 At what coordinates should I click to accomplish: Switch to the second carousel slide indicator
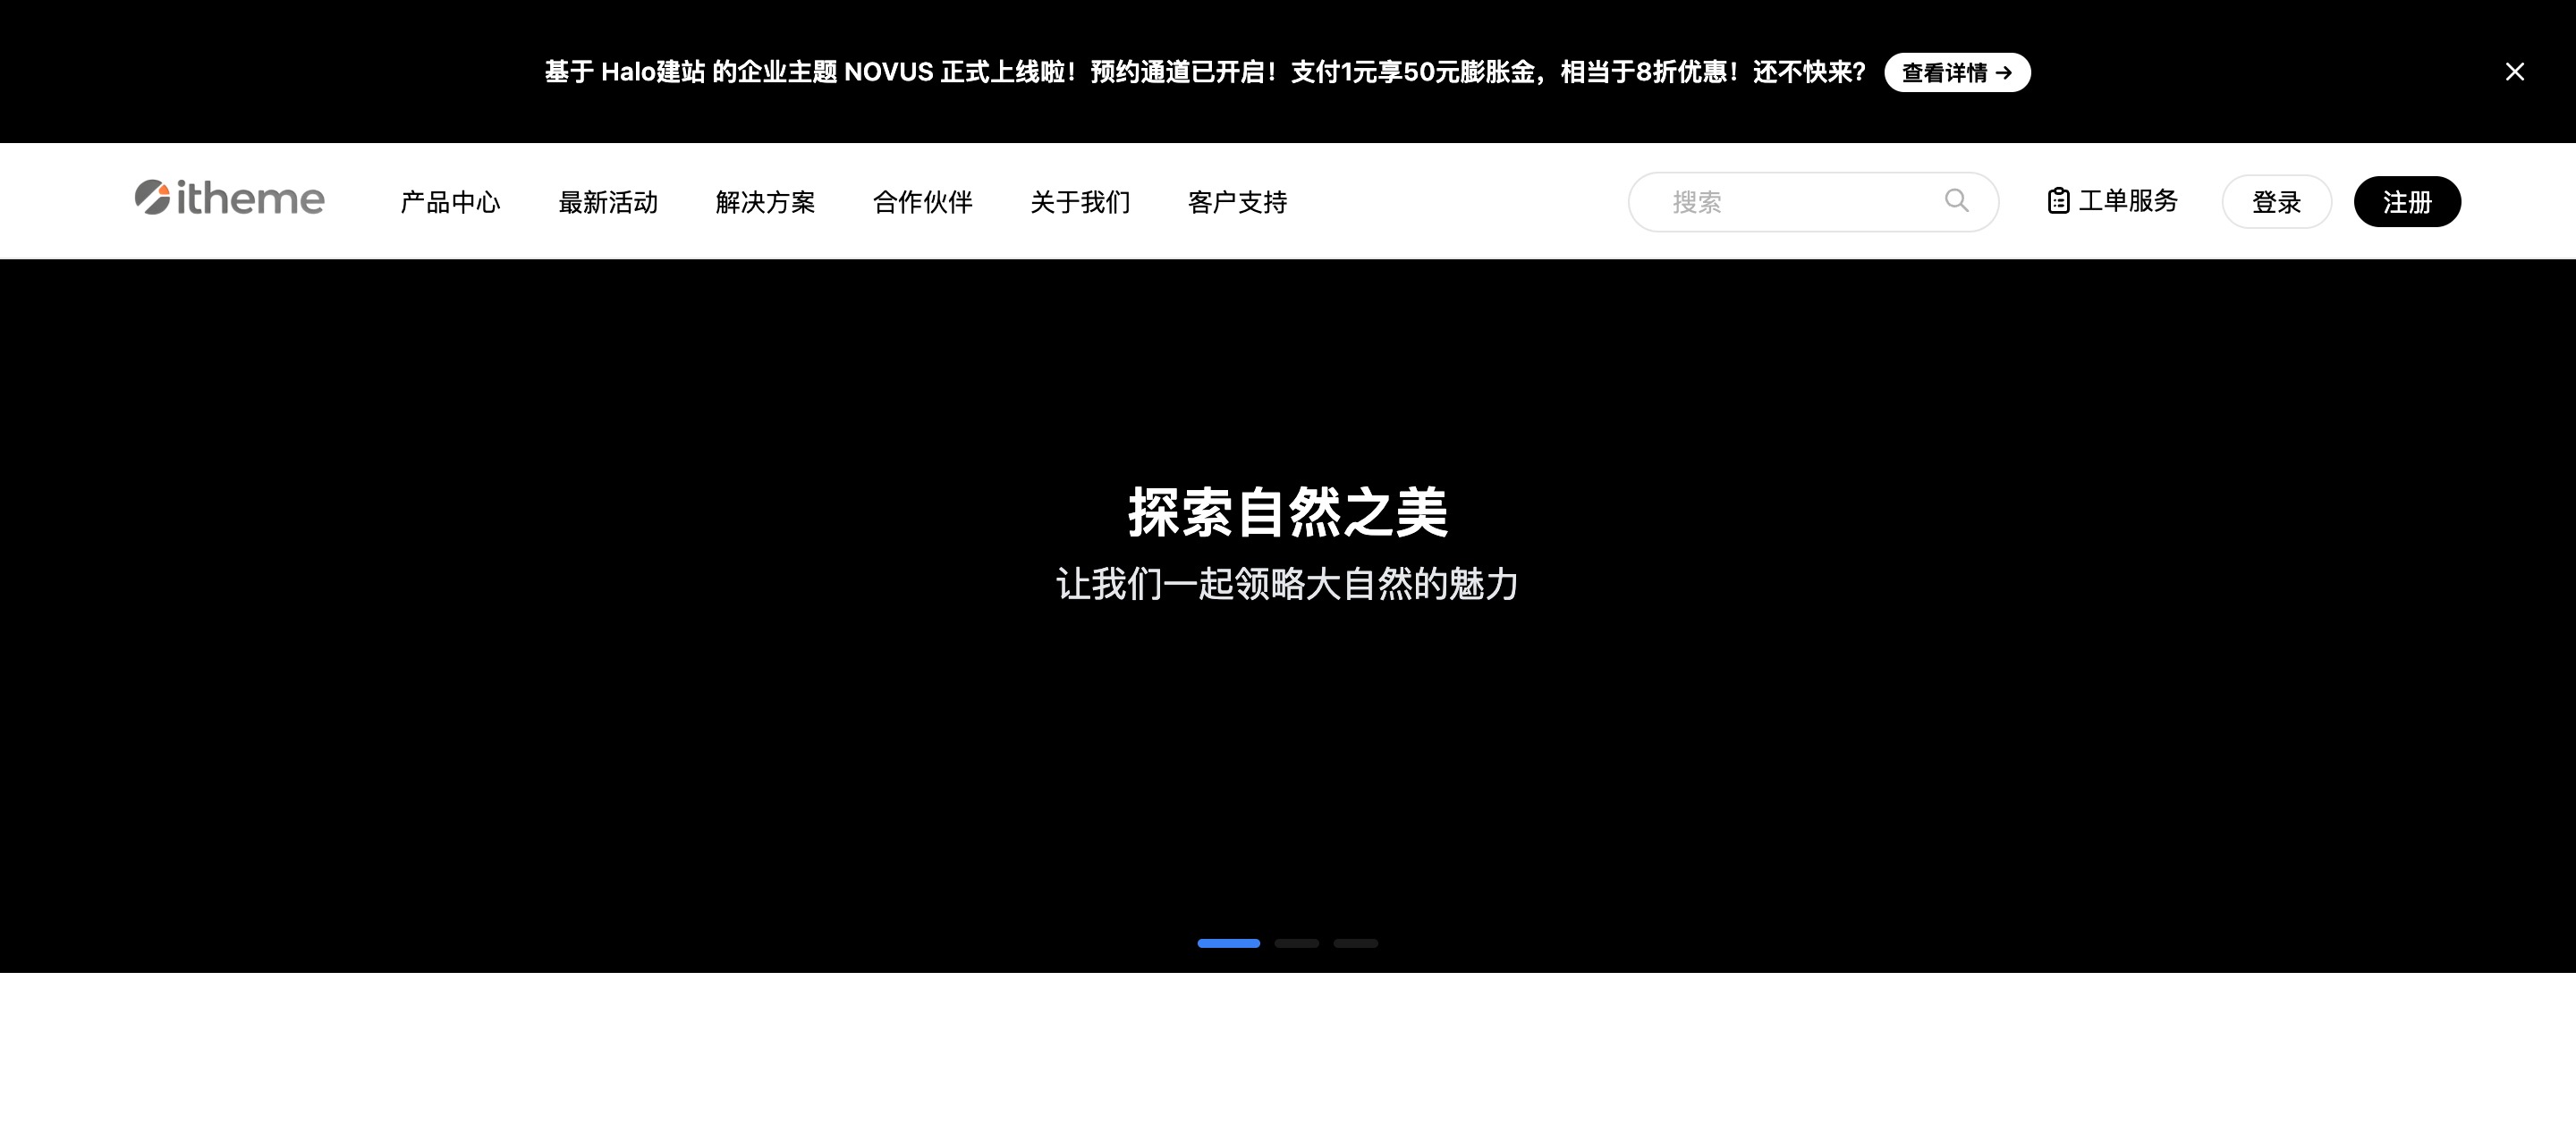[x=1296, y=943]
